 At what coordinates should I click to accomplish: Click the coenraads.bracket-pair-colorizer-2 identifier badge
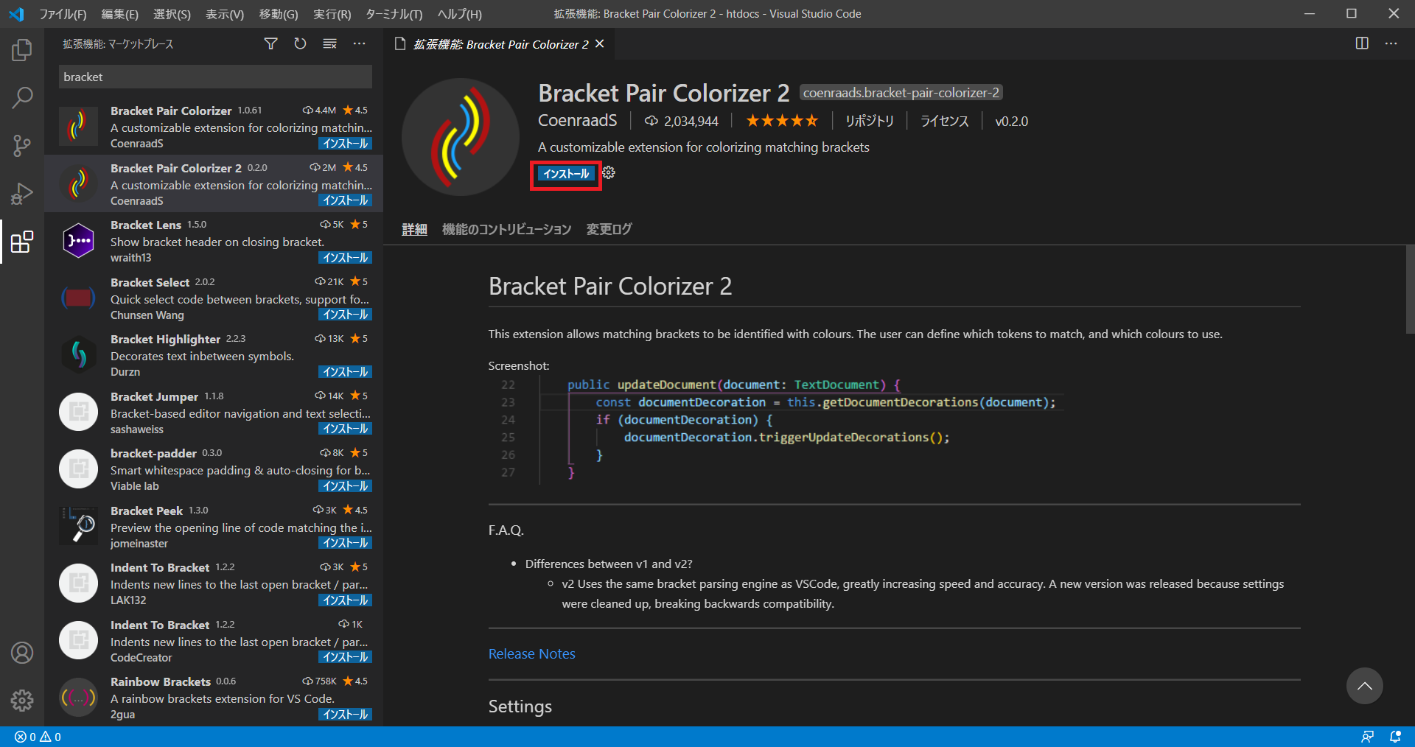(901, 93)
